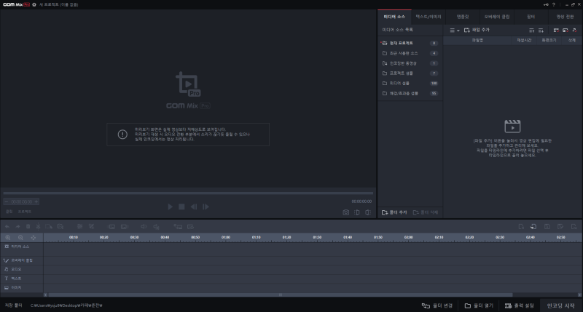Redo the edit in timeline toolbar

(x=17, y=226)
